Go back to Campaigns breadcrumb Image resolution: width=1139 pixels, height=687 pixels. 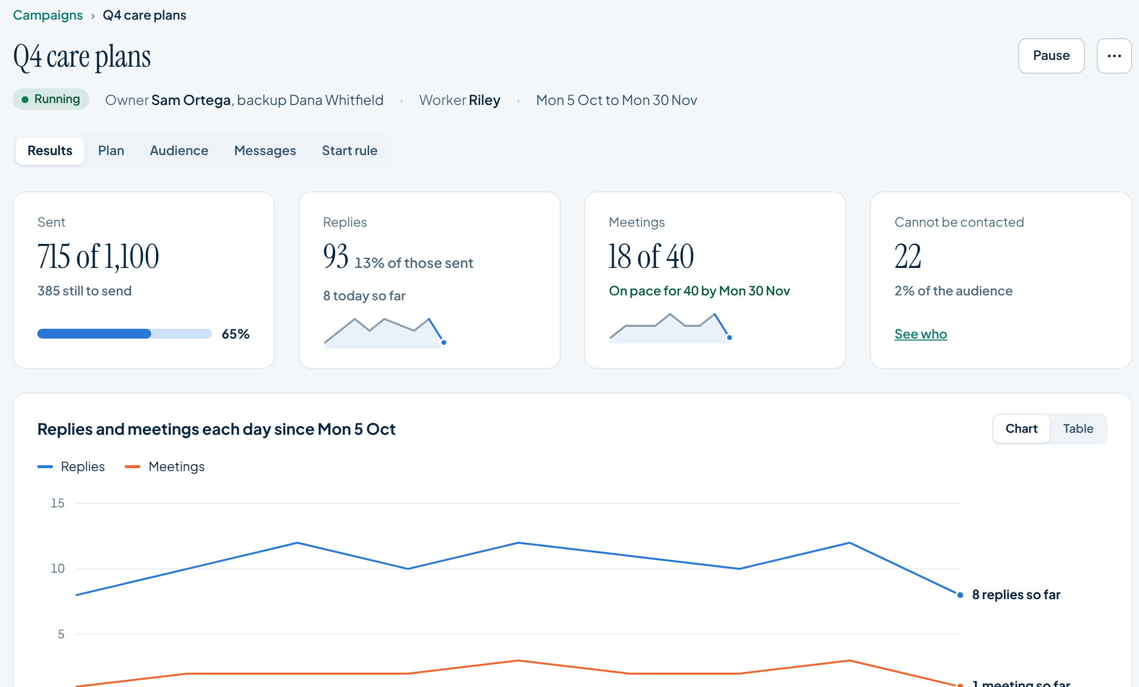point(48,15)
